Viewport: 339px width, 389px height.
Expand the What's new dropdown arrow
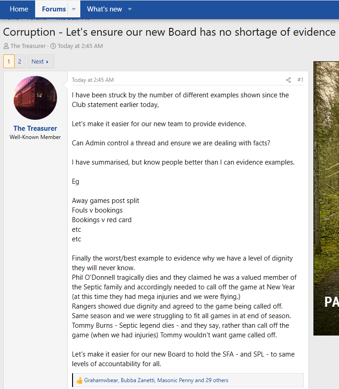tap(130, 9)
